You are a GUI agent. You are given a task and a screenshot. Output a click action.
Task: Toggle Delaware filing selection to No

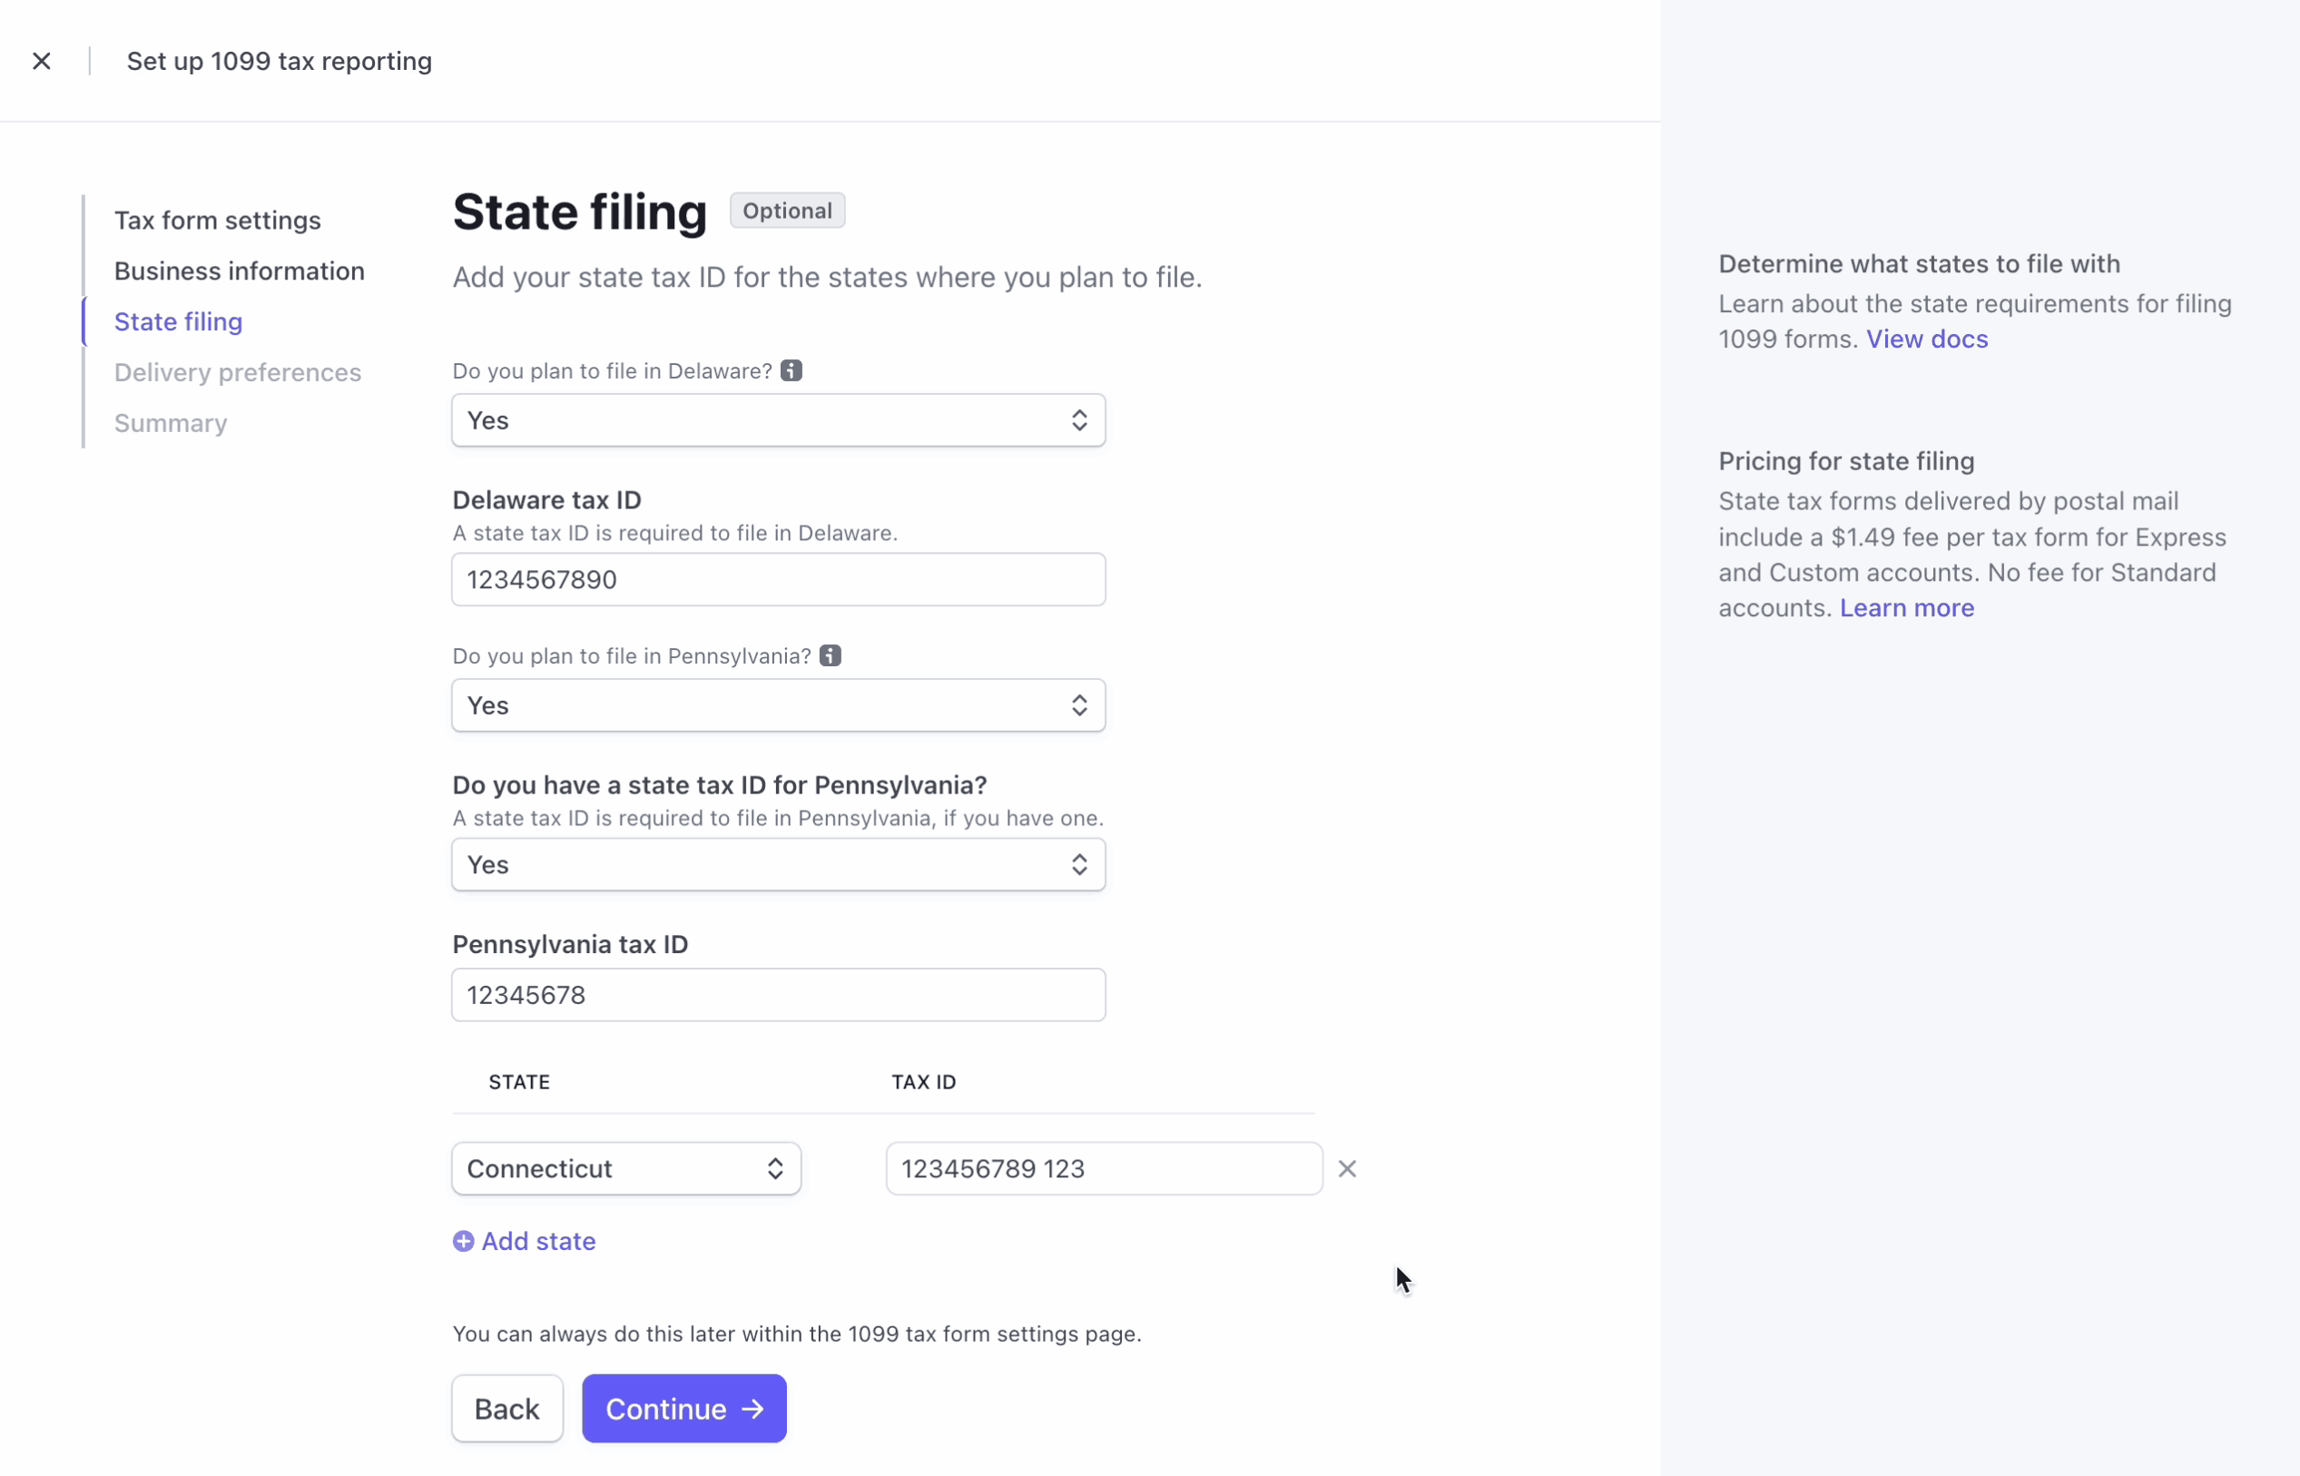point(778,419)
